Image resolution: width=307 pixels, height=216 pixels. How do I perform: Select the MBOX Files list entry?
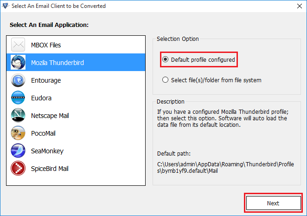pyautogui.click(x=46, y=45)
